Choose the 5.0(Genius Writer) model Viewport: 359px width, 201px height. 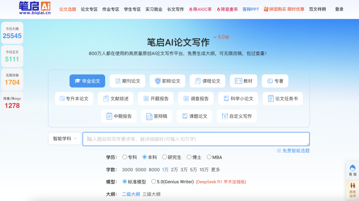tap(173, 182)
